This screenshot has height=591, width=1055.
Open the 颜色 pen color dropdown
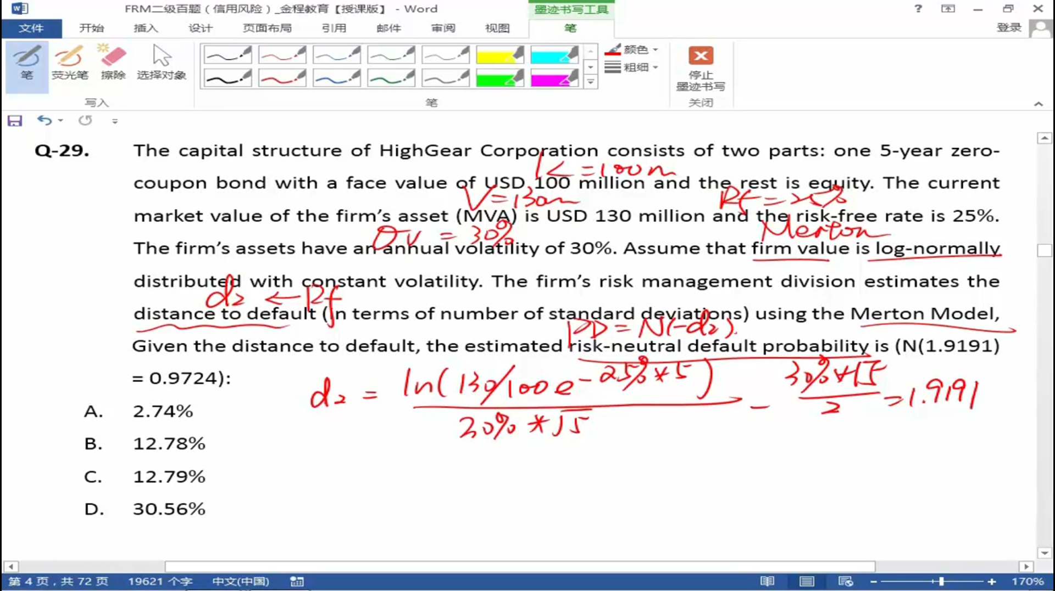point(631,49)
